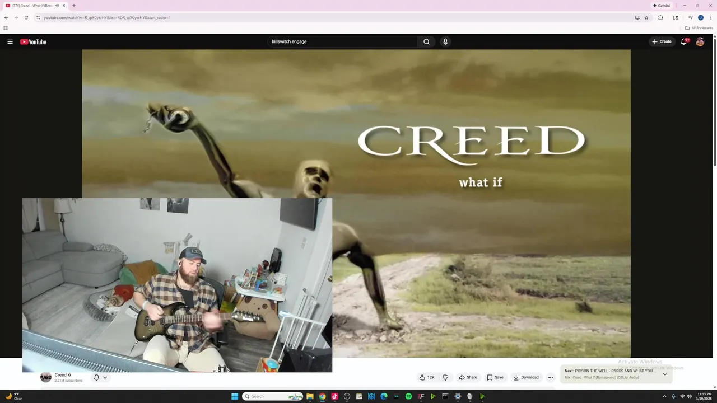
Task: Click the youtube.com address bar URL
Action: (x=107, y=17)
